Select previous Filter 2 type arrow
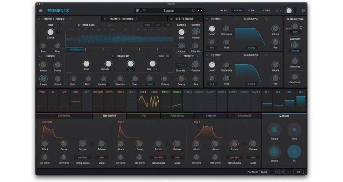This screenshot has height=182, width=343. pos(236,55)
